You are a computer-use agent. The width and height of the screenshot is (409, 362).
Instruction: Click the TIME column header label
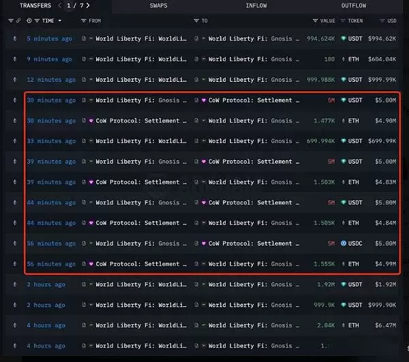tap(48, 20)
